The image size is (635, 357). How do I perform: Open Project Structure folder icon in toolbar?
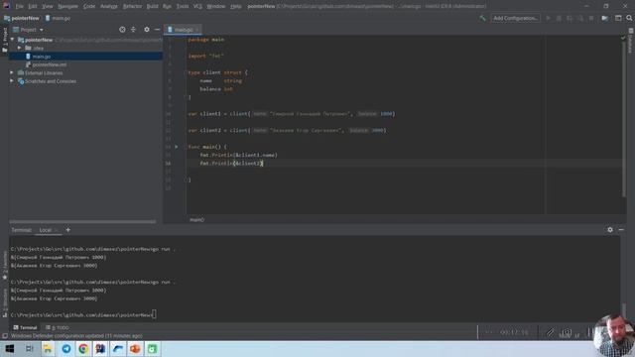(604, 18)
